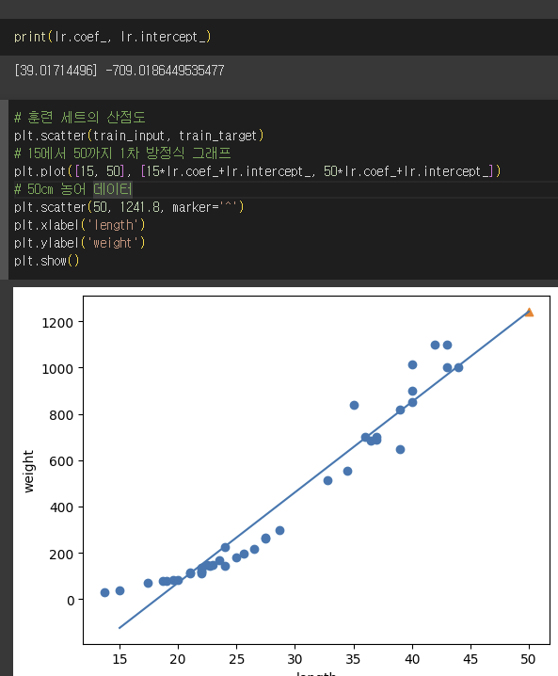558x676 pixels.
Task: Click the 45 x-axis tick label
Action: (470, 659)
